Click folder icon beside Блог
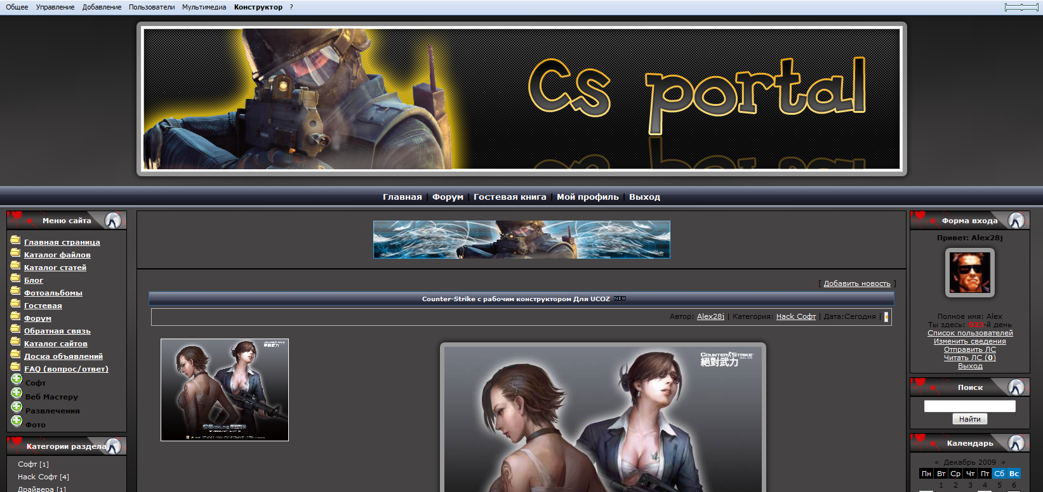1043x492 pixels. (x=15, y=278)
